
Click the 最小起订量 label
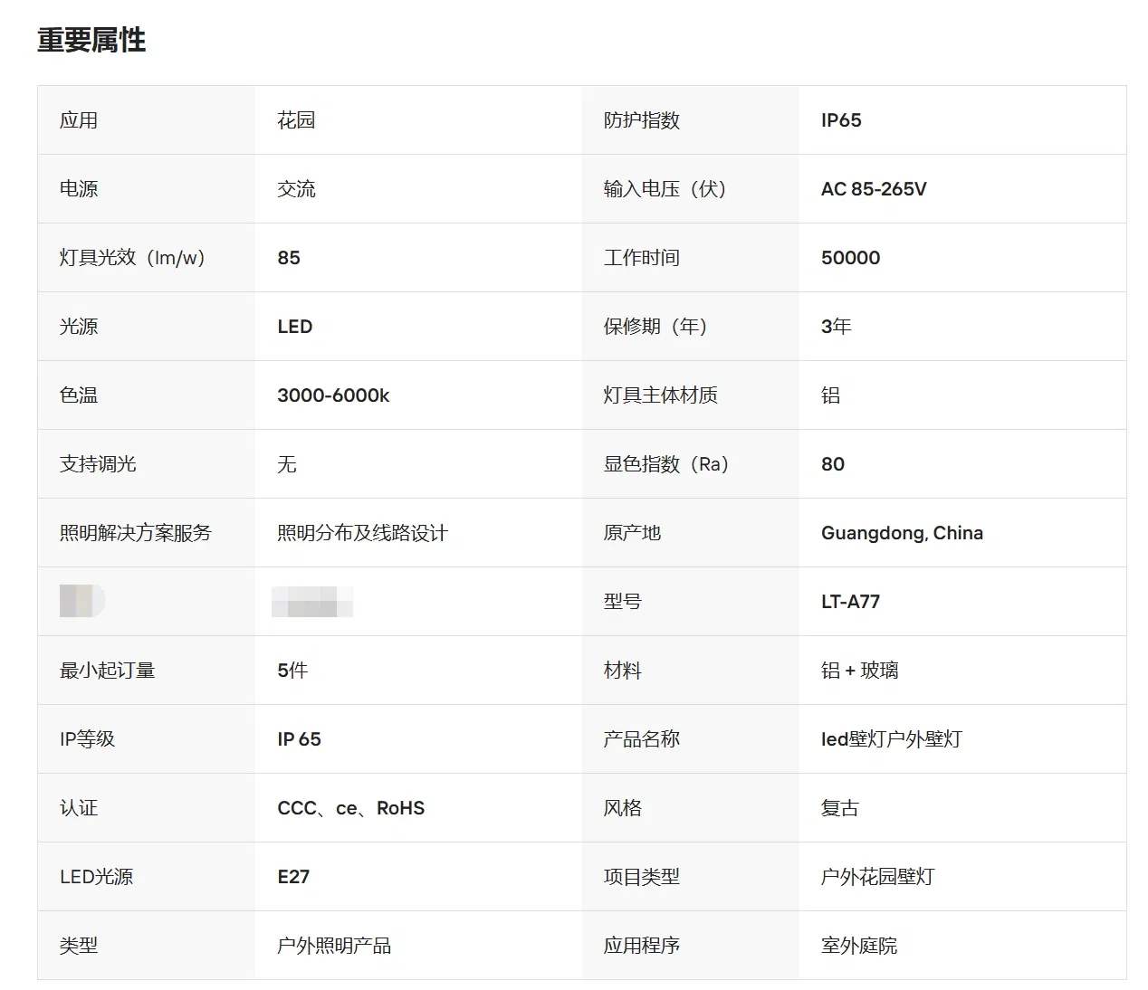108,671
